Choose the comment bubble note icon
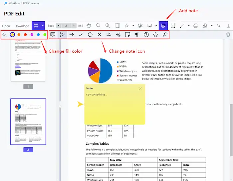 coord(53,35)
